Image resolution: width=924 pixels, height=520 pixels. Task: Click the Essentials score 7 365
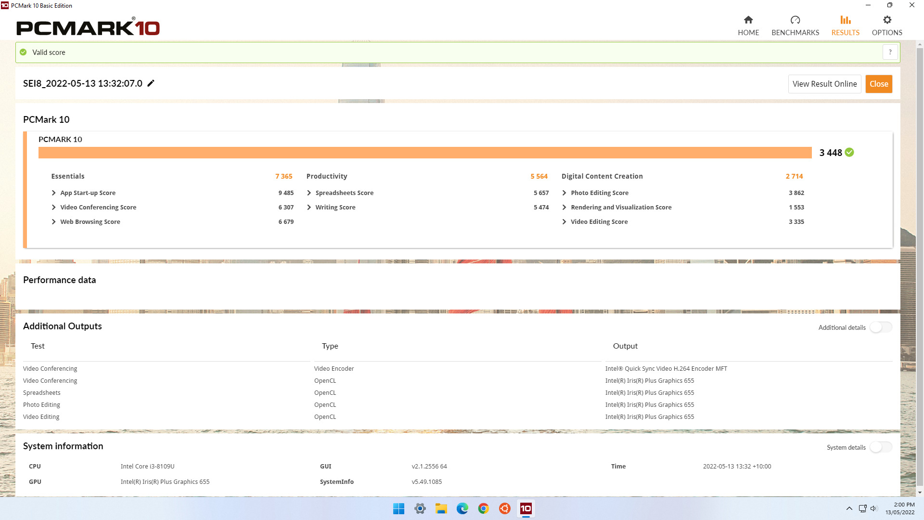[x=283, y=176]
